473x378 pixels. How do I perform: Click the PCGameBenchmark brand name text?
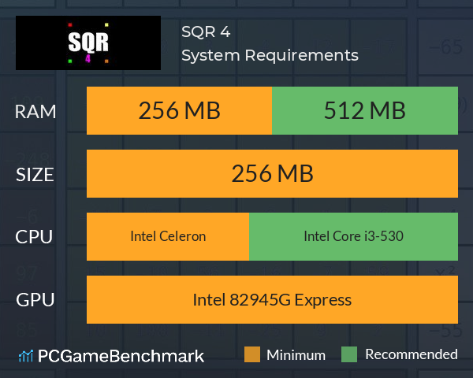tap(121, 356)
